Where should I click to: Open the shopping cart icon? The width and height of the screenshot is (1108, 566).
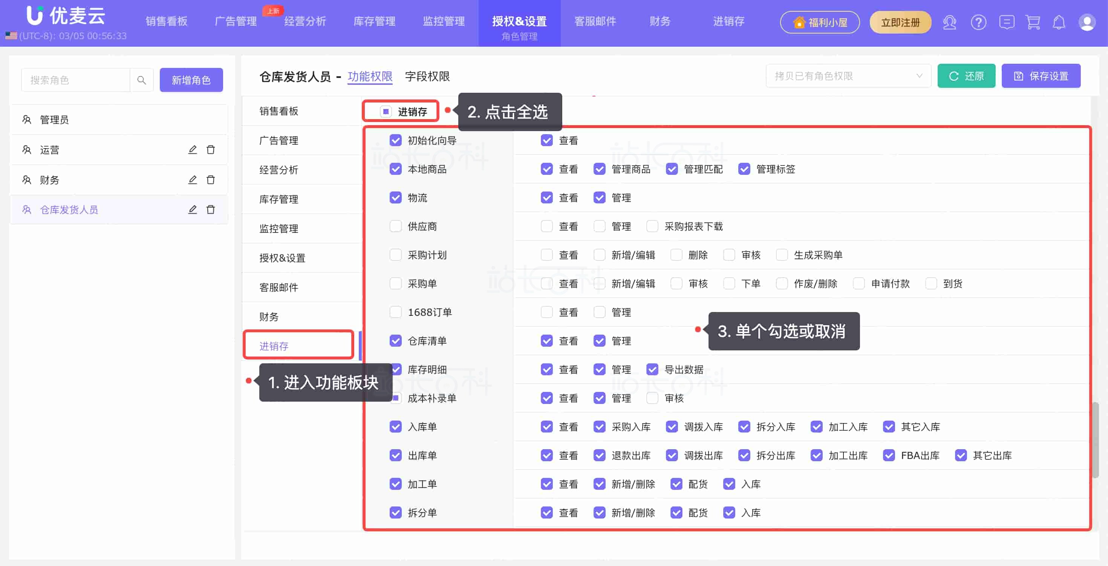(x=1033, y=22)
